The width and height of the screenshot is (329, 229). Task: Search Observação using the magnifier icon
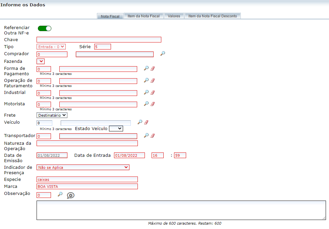60,195
